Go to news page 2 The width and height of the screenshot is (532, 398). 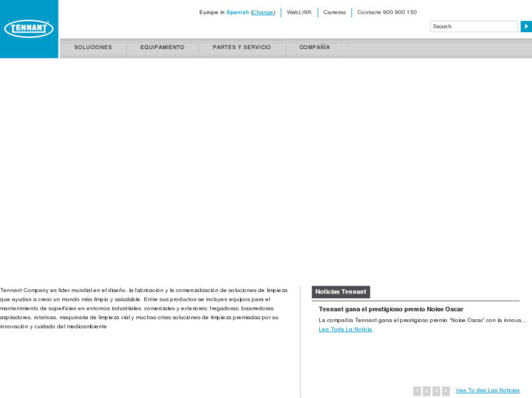427,391
